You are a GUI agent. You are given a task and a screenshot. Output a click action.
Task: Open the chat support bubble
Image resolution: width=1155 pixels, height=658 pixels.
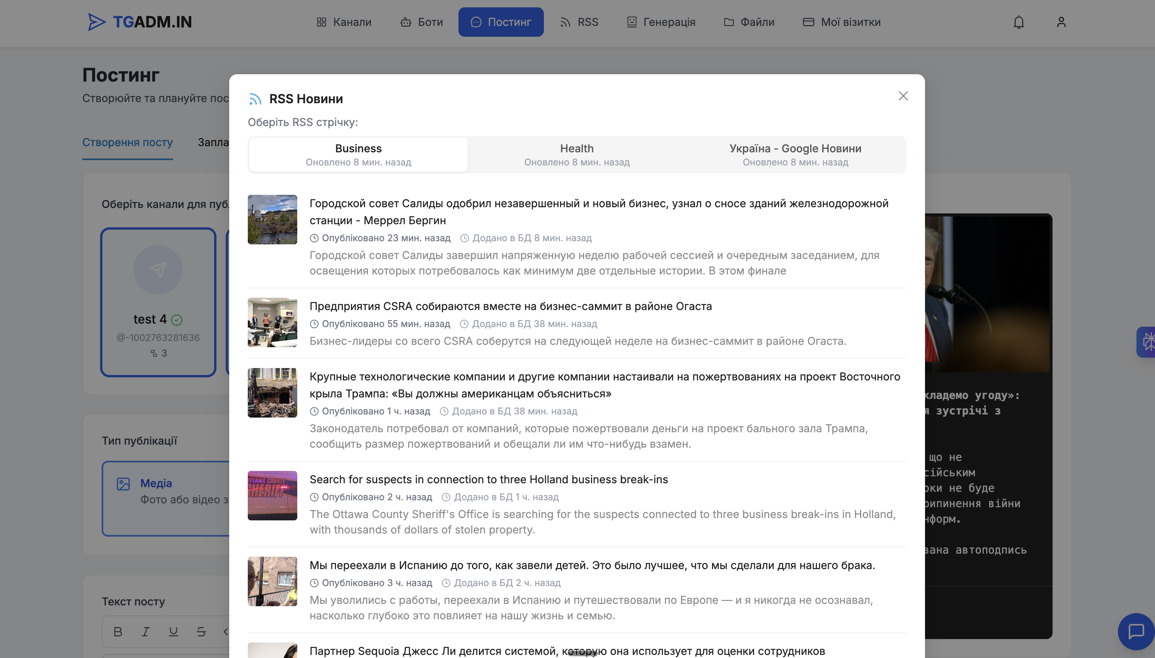click(1135, 631)
